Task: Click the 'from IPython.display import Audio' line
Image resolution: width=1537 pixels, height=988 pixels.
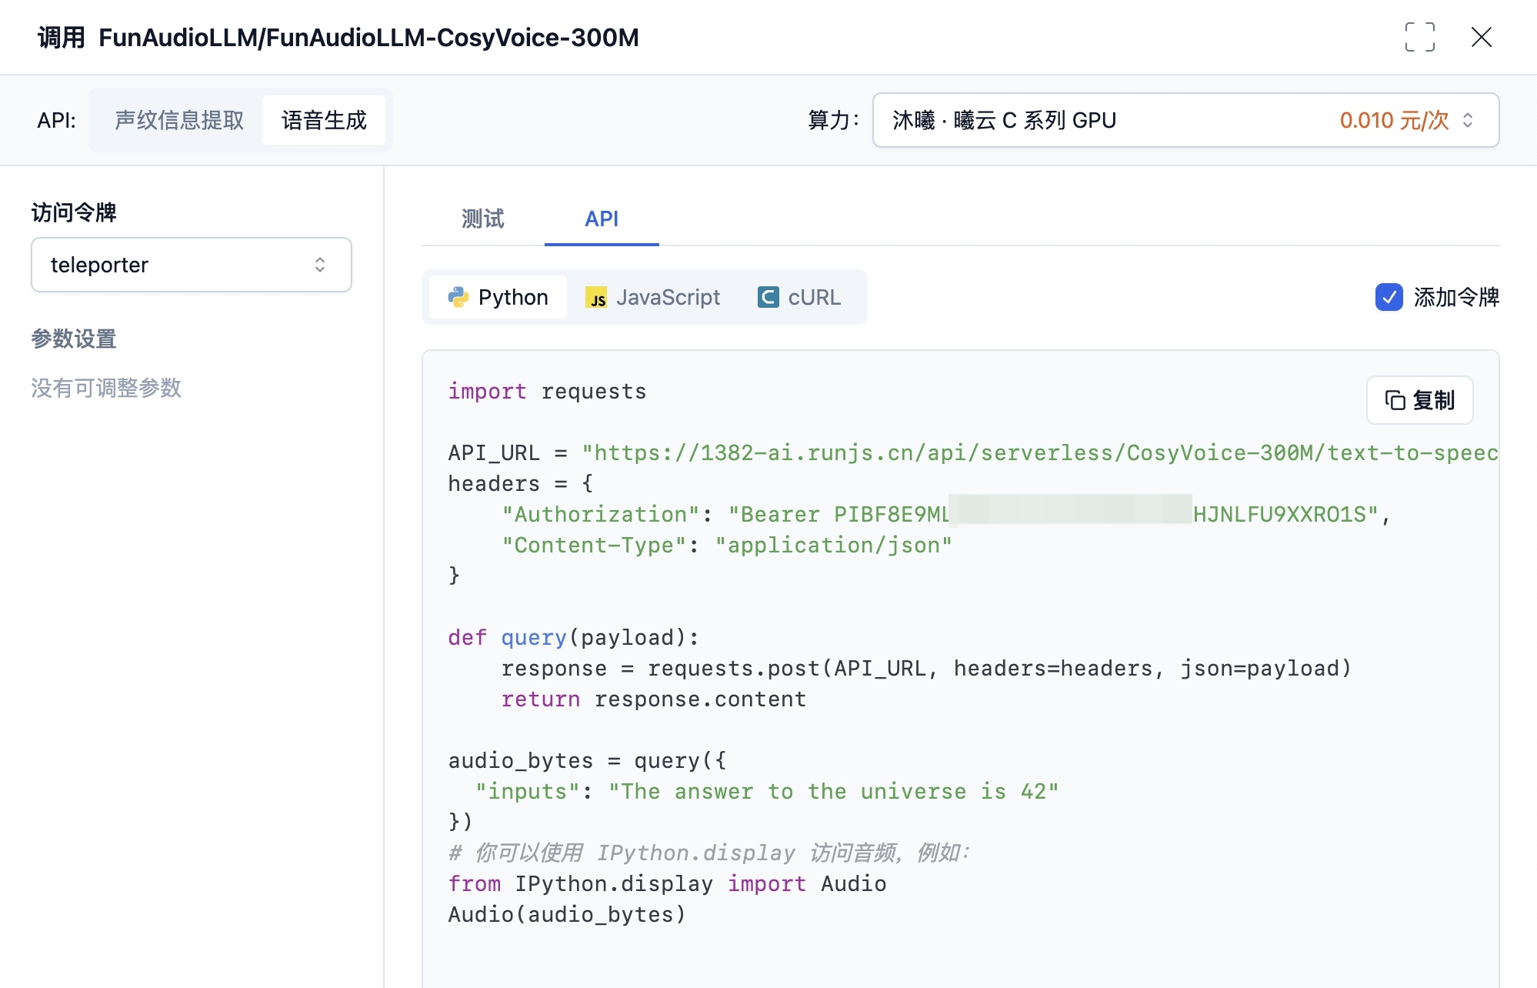Action: pos(667,883)
